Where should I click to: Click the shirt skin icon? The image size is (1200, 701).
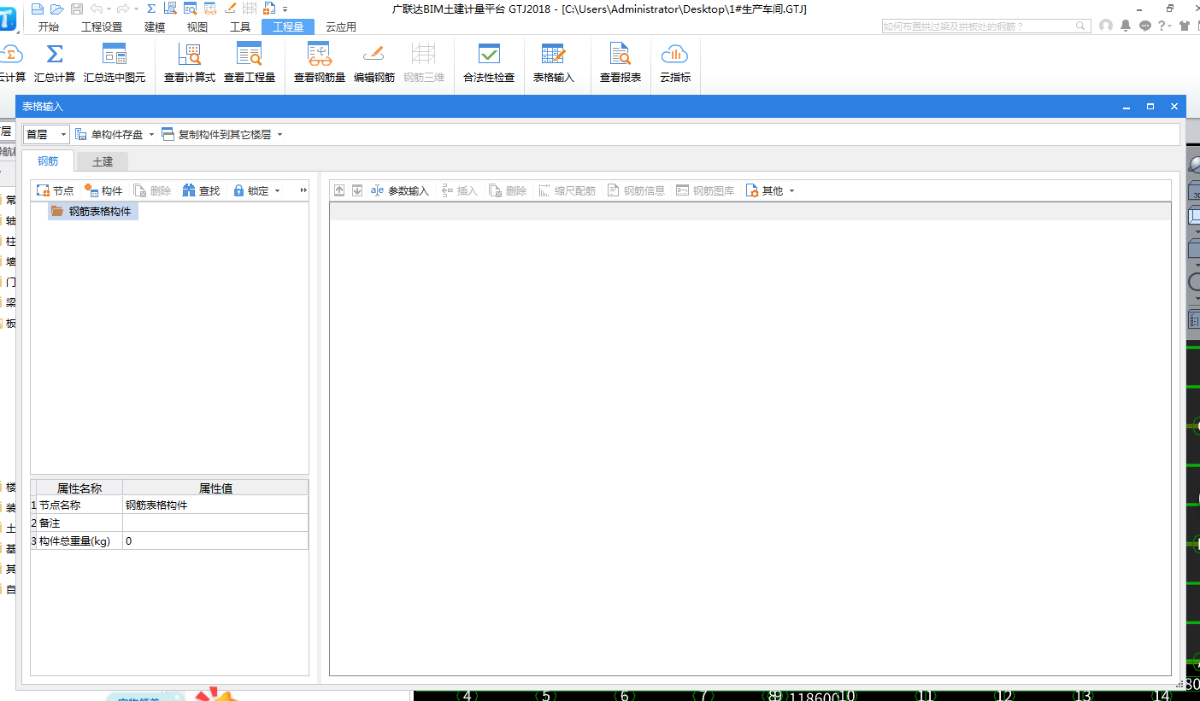tap(1184, 26)
